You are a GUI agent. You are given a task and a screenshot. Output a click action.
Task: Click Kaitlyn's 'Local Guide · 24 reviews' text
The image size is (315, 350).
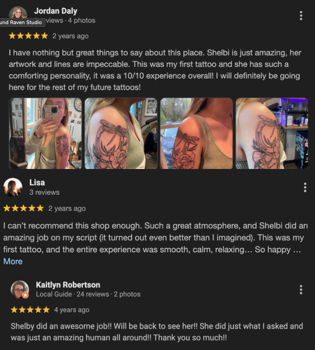pyautogui.click(x=72, y=294)
